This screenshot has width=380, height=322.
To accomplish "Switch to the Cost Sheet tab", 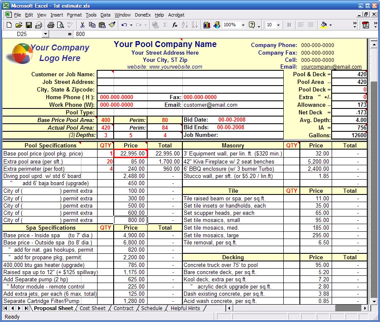I will (x=92, y=308).
